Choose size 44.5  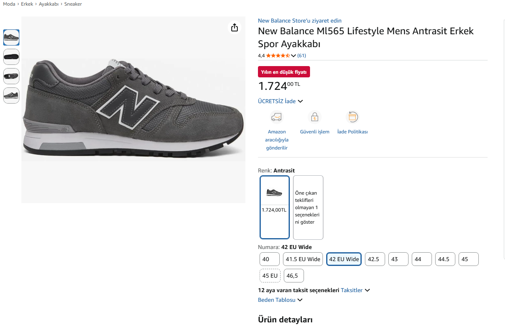click(445, 259)
